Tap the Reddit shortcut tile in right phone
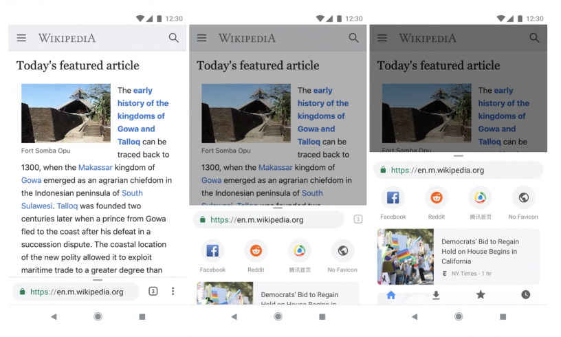 437,202
